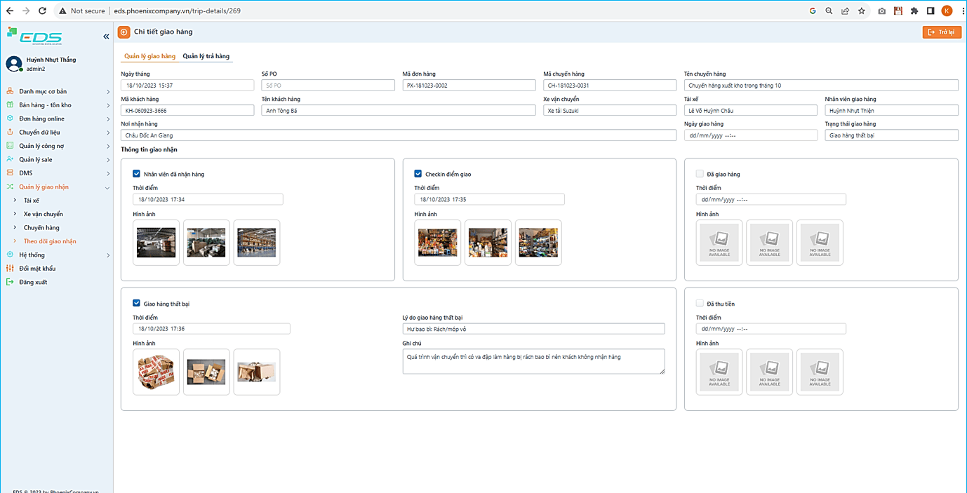Switch to Quản lý trả hàng tab
The height and width of the screenshot is (493, 967).
coord(206,56)
